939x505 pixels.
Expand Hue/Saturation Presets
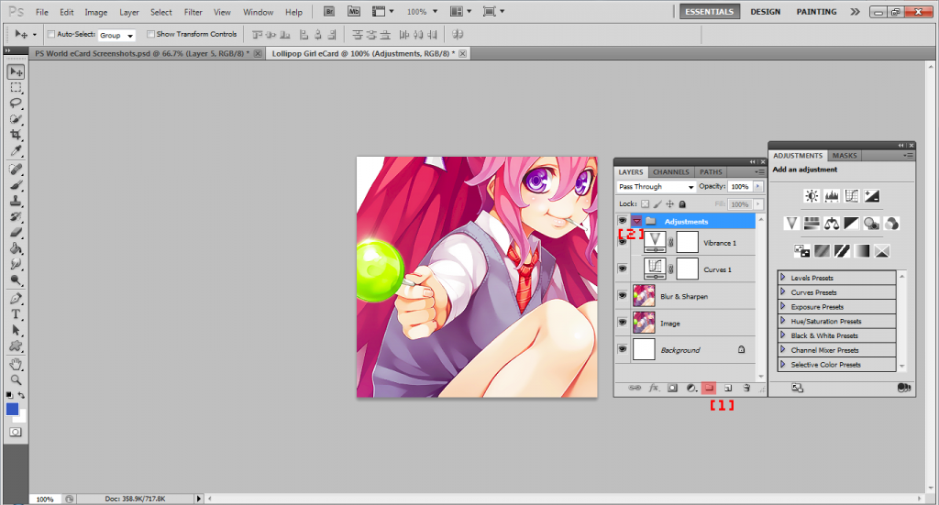coord(783,321)
